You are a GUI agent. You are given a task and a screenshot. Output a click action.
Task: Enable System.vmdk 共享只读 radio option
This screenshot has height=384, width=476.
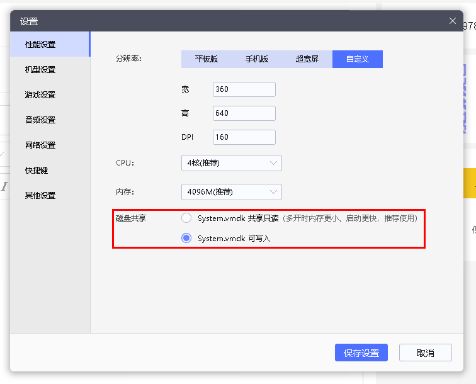pos(186,218)
